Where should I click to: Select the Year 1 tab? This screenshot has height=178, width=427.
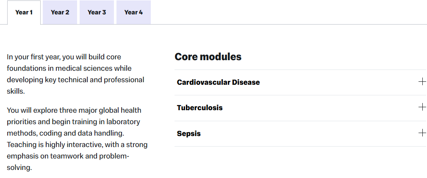tap(24, 12)
